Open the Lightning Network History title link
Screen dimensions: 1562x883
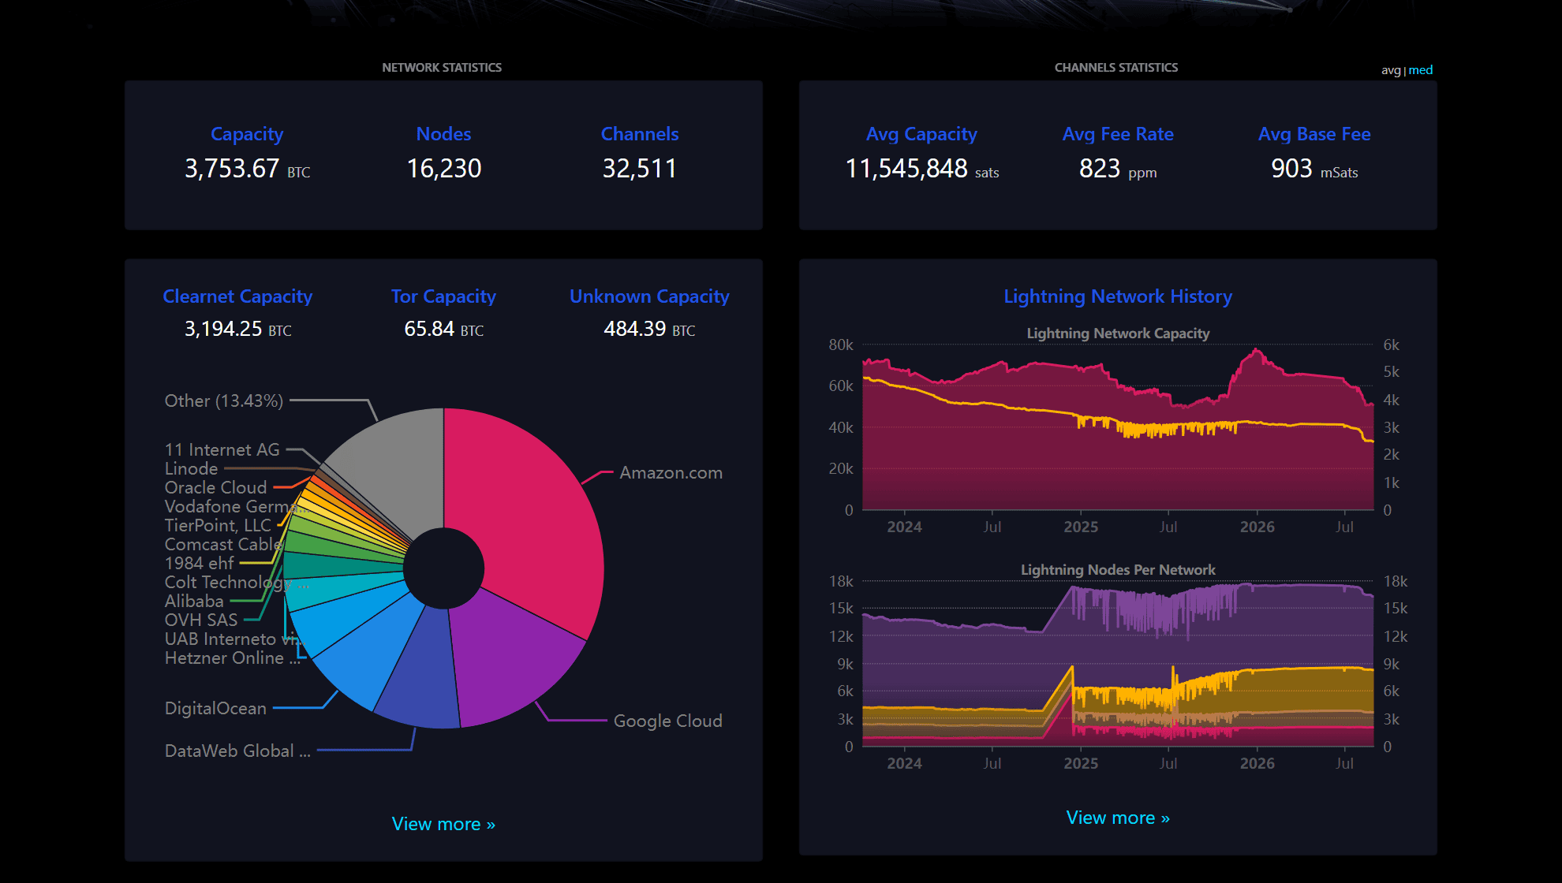pos(1118,296)
